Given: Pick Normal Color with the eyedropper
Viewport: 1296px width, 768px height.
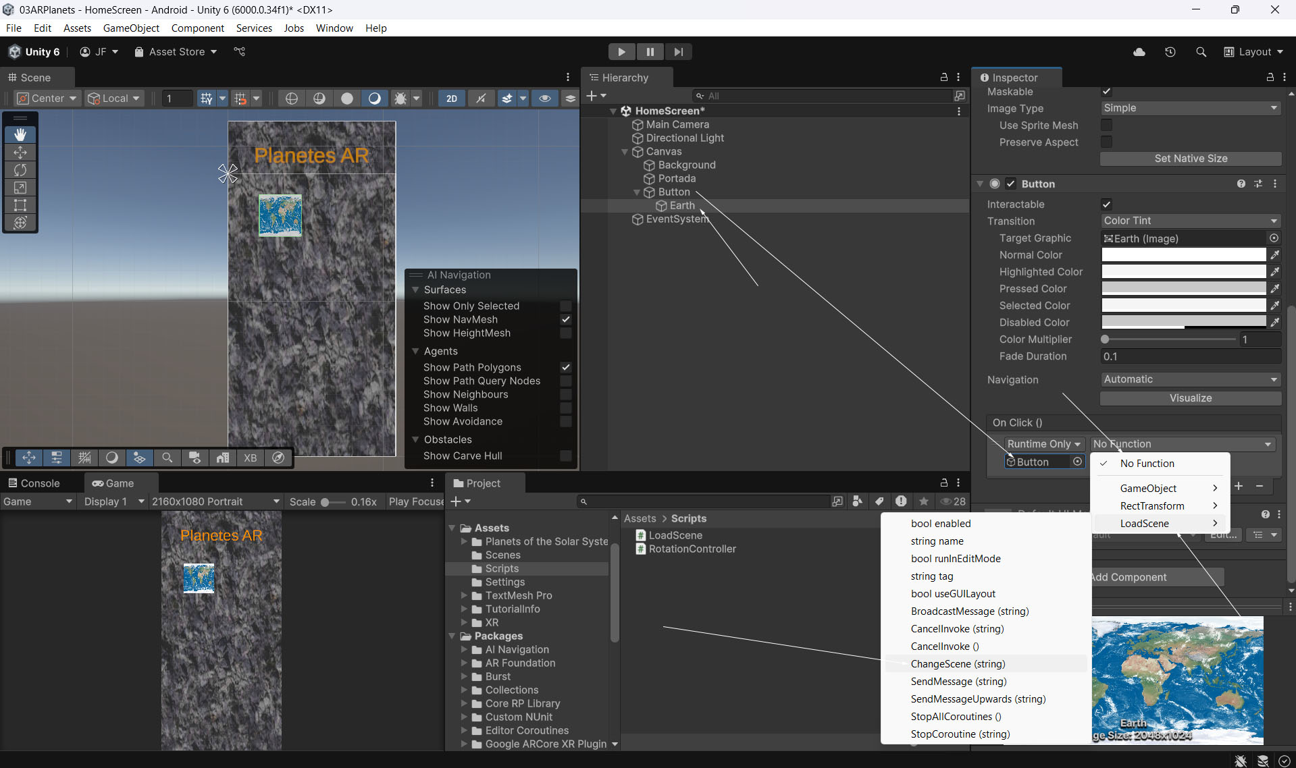Looking at the screenshot, I should pyautogui.click(x=1274, y=255).
